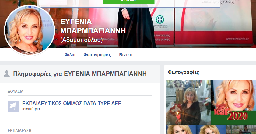Open the photo of woman holding a candle
Viewport: 256px width, 134px height.
188,102
